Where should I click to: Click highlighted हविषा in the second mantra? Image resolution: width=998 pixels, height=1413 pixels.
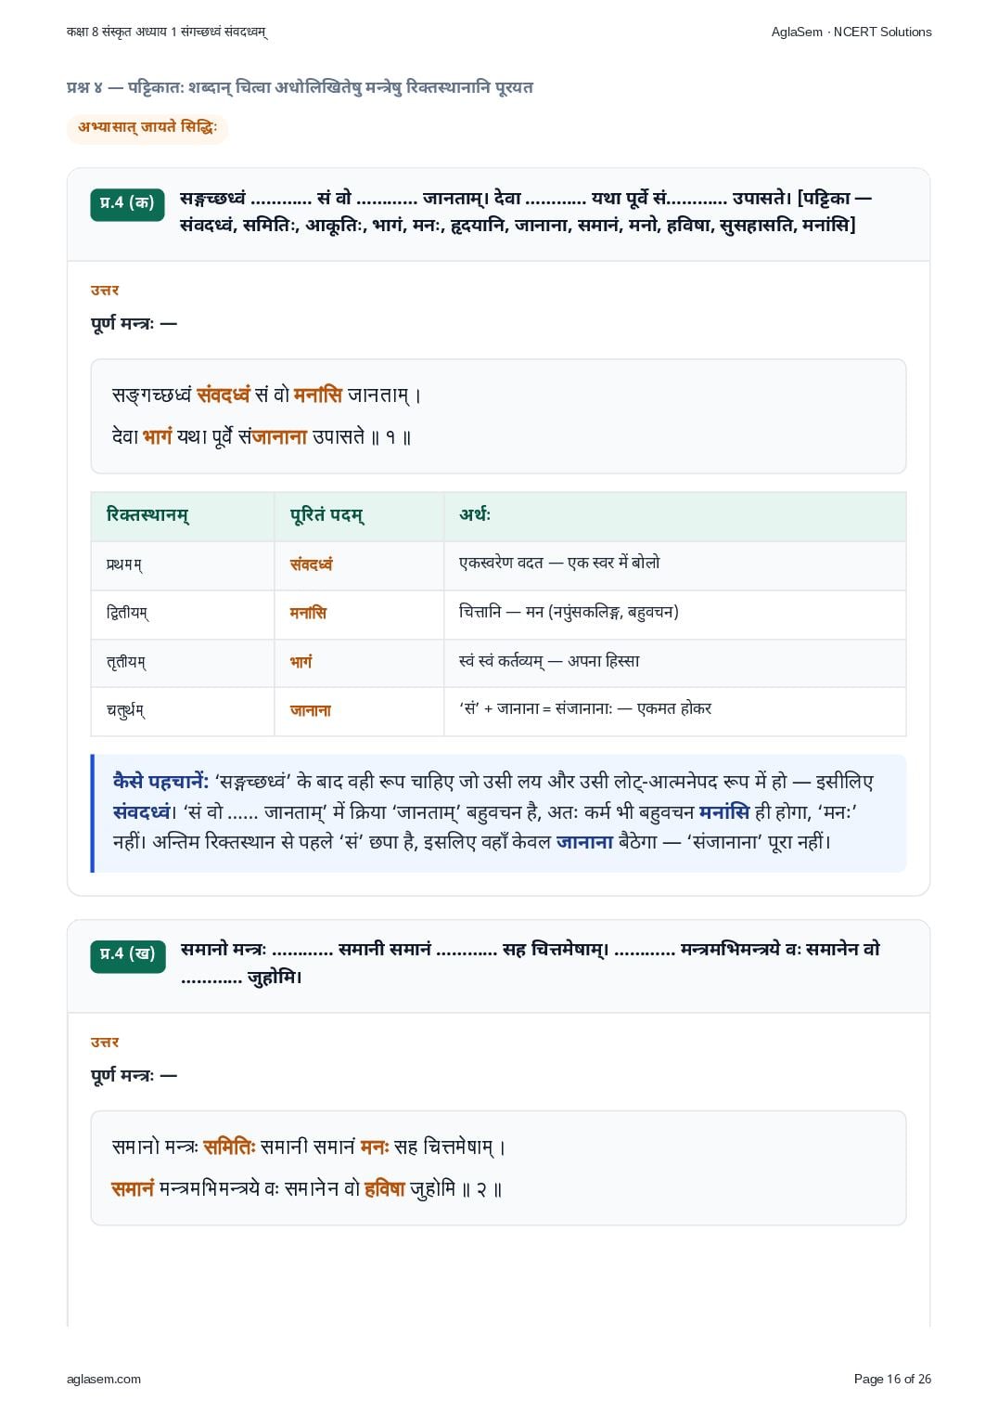385,1188
